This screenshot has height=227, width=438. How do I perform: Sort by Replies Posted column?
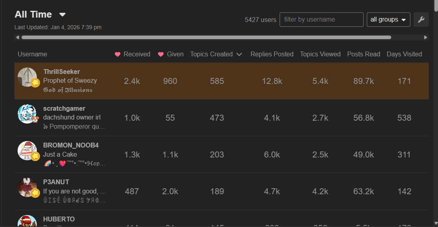[x=272, y=54]
